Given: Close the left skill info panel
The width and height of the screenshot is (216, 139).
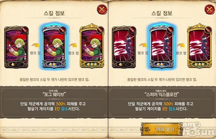Looking at the screenshot, I should tap(102, 9).
